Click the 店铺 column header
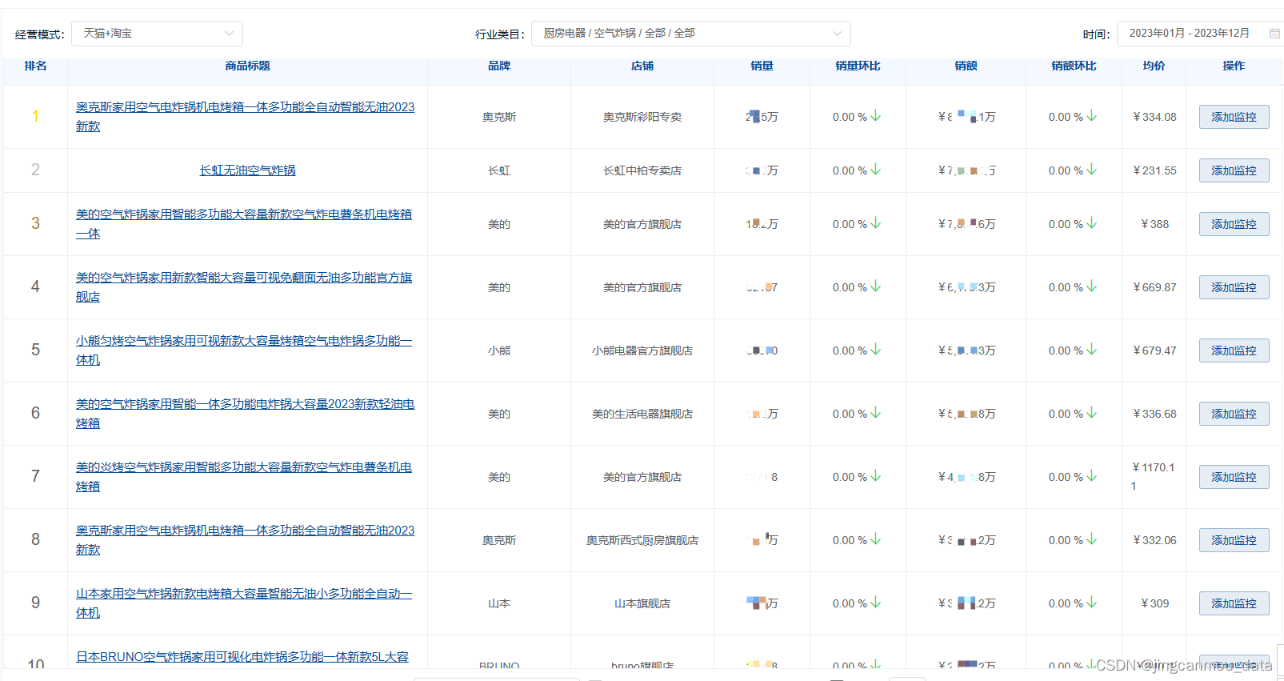Viewport: 1284px width, 681px height. coord(642,66)
